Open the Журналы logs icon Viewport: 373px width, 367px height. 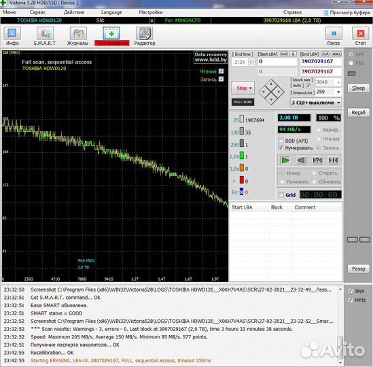[78, 33]
